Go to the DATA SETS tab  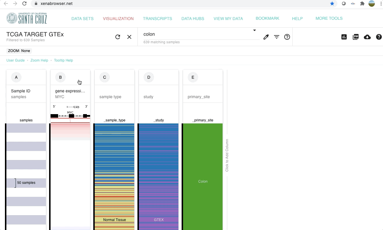[83, 19]
